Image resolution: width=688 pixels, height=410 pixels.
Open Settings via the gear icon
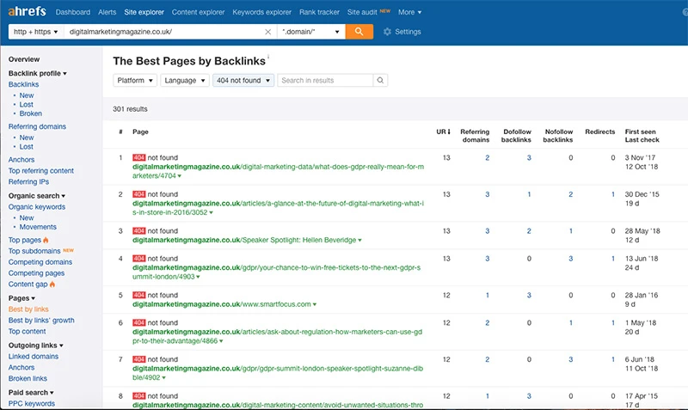[388, 32]
